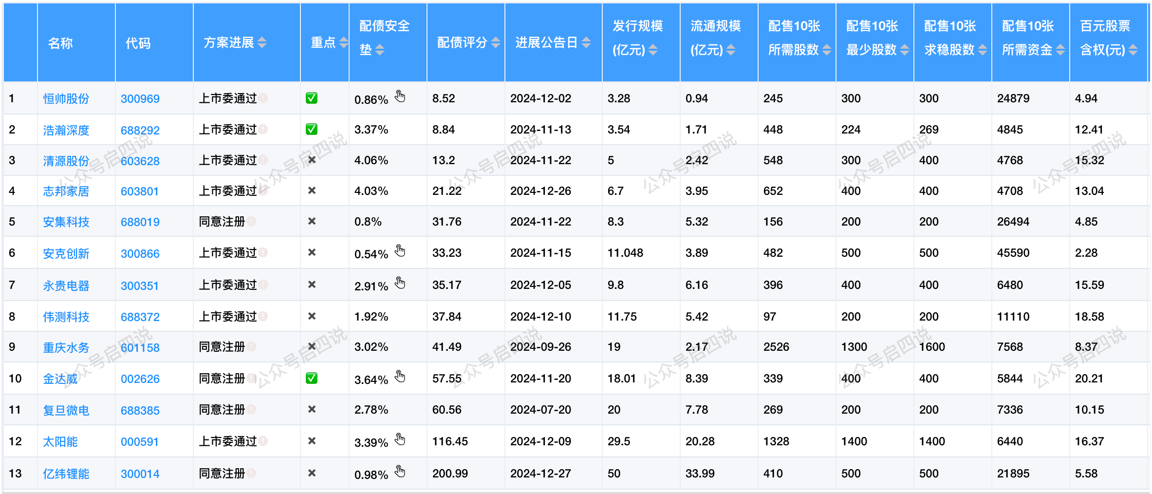Click info icon beside 同意注册 for 安集科技
Screen dimensions: 1152x494
coord(251,221)
